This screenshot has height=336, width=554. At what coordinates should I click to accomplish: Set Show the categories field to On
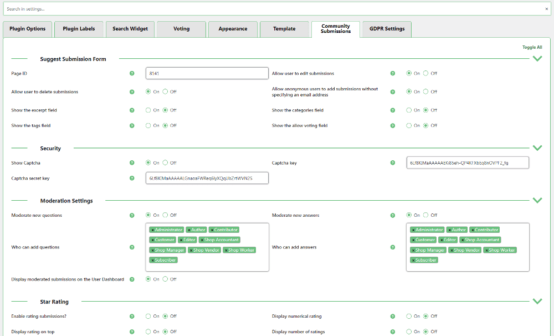pyautogui.click(x=409, y=110)
